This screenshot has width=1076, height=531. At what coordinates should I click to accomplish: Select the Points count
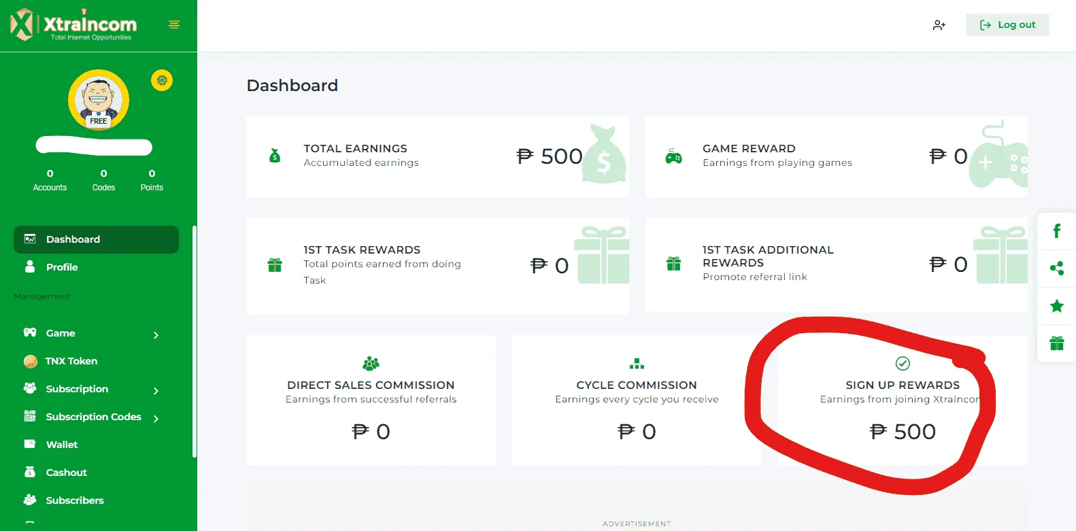[152, 173]
